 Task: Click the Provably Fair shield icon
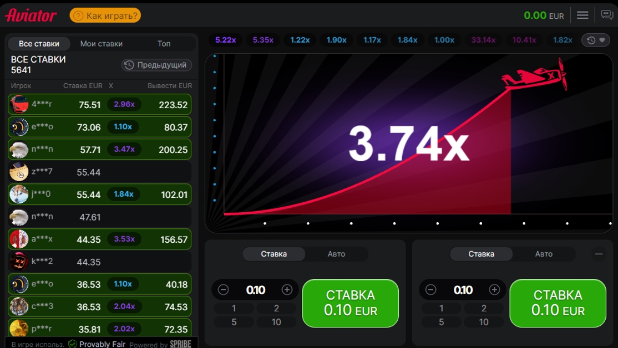pyautogui.click(x=73, y=344)
